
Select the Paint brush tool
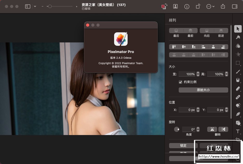238,71
